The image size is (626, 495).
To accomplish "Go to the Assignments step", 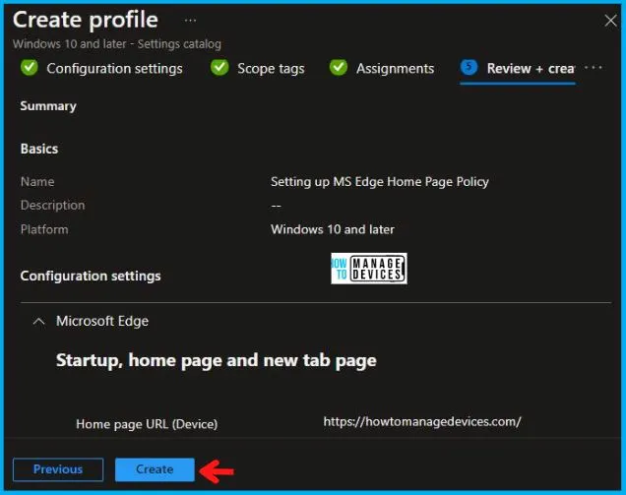I will (396, 69).
